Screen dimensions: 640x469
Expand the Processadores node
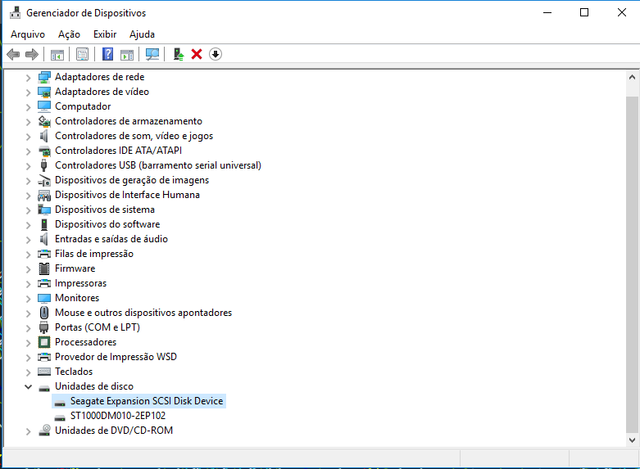pos(28,343)
